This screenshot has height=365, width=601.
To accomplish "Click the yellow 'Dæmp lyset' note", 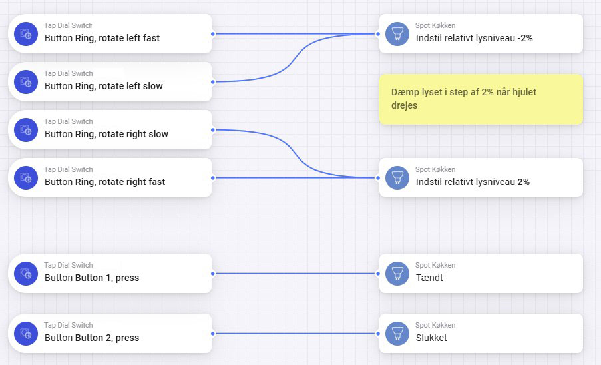I will point(481,99).
